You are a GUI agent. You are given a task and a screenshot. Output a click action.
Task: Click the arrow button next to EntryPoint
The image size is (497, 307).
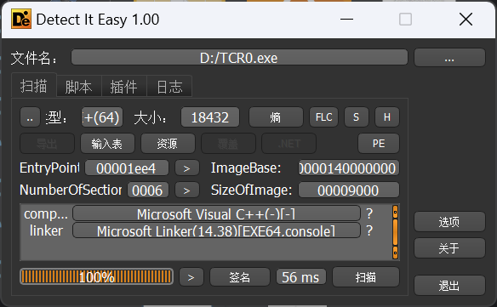click(x=187, y=168)
